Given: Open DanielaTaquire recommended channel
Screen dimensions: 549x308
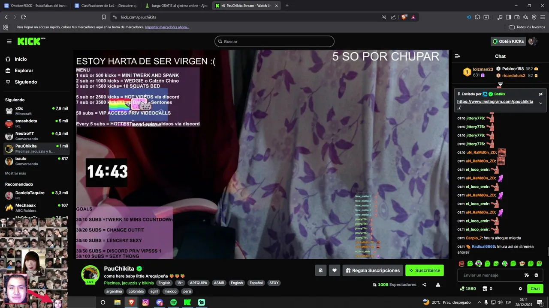Looking at the screenshot, I should point(36,195).
